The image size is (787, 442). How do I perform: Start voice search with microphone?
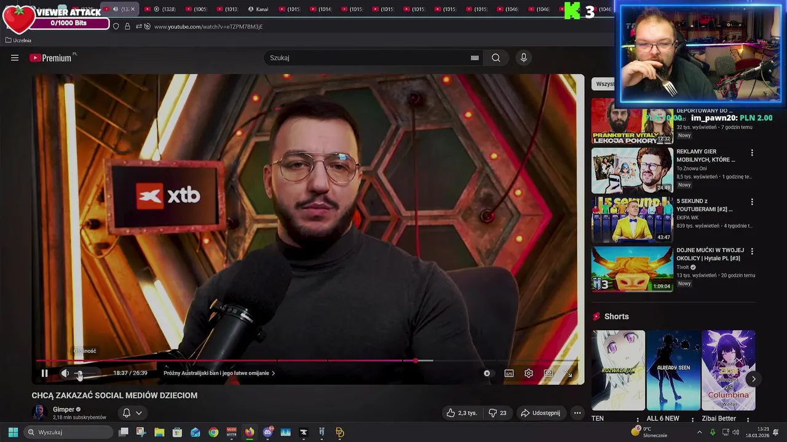[524, 58]
